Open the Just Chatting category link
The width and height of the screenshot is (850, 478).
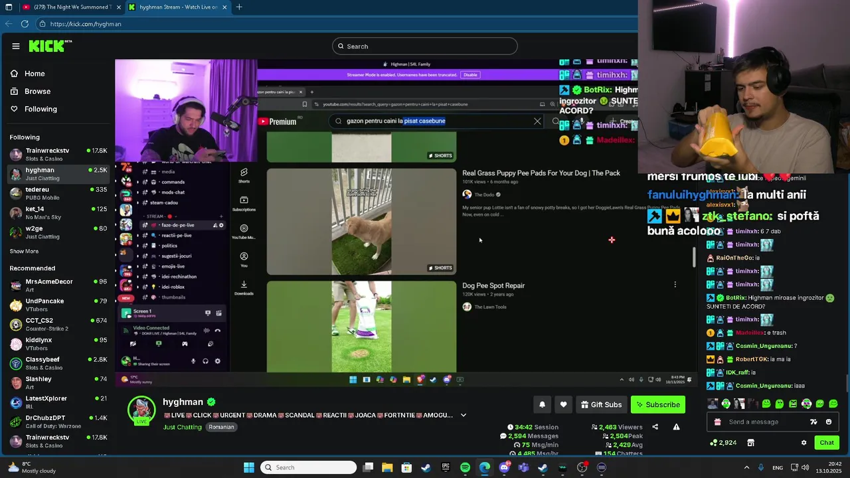tap(183, 427)
